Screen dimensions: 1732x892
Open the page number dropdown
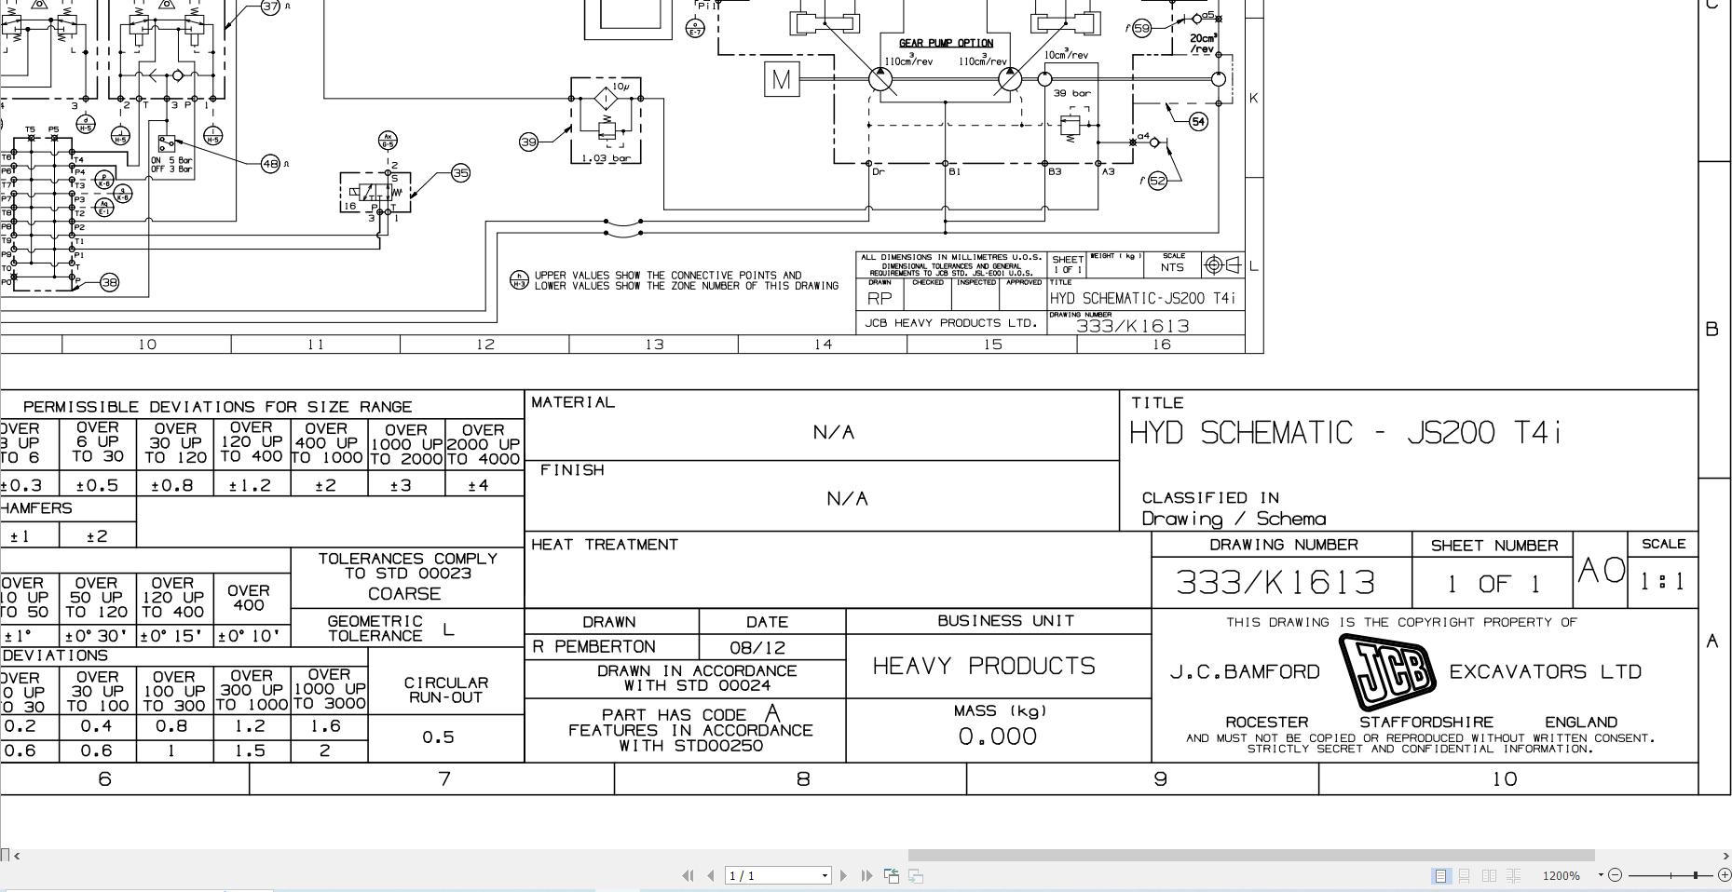825,875
